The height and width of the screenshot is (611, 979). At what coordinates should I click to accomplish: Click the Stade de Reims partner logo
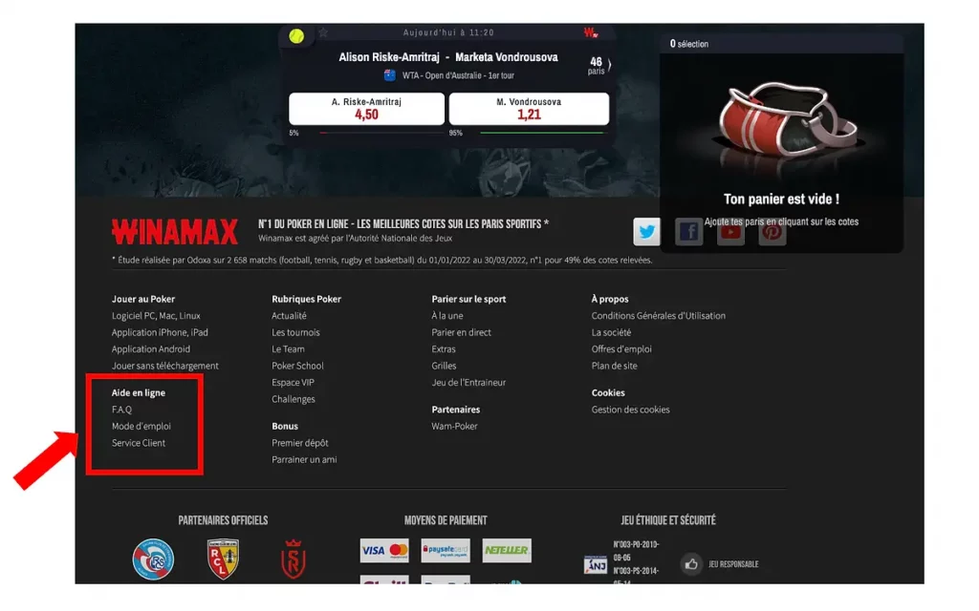[292, 559]
